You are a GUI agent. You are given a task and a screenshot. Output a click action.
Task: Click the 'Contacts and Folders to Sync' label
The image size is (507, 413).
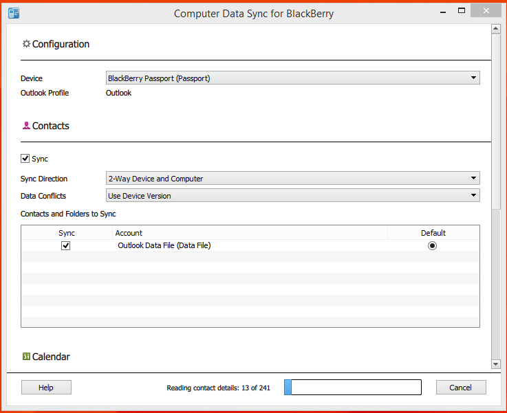tap(68, 214)
